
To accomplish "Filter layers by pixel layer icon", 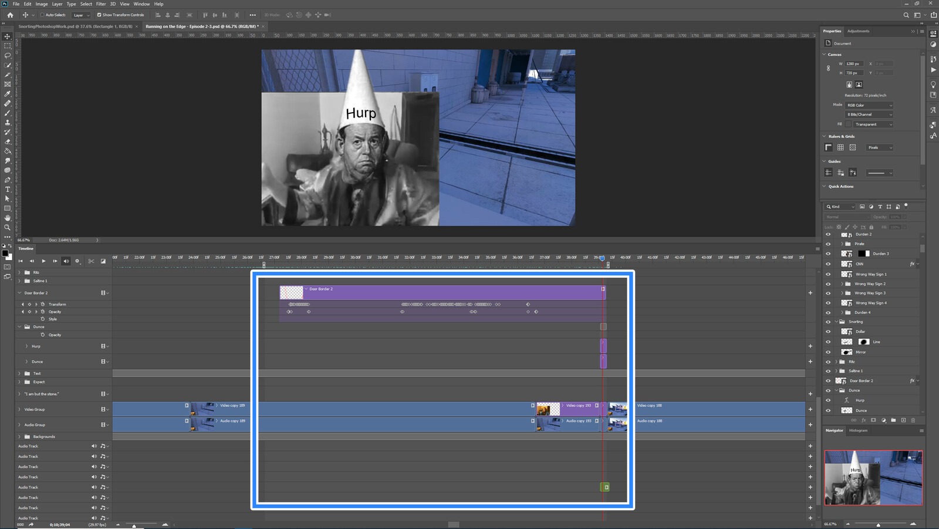I will 862,207.
